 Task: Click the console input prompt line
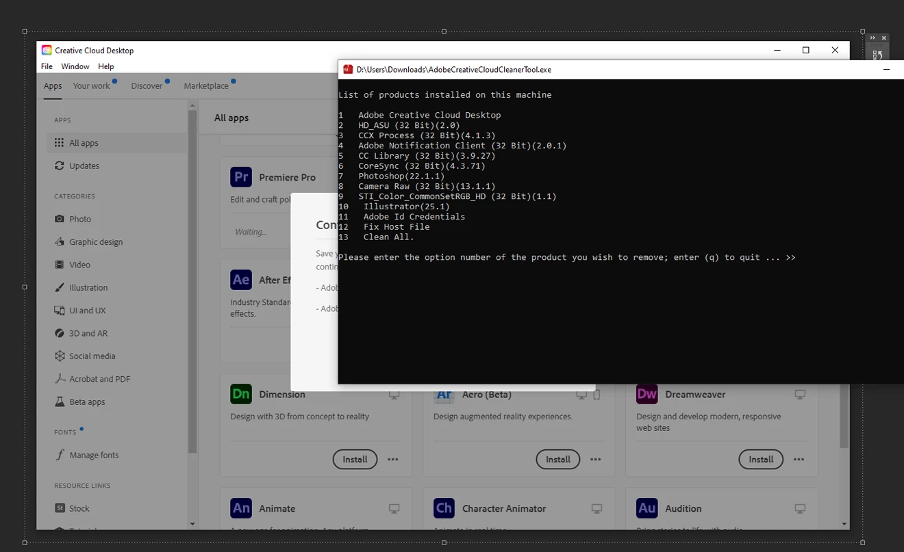pos(567,257)
